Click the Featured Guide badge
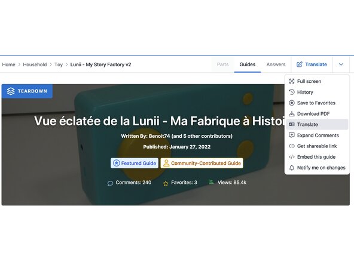 click(135, 163)
